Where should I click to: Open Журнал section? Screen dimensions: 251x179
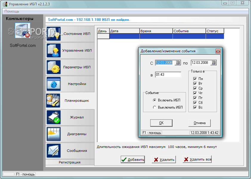point(70,117)
